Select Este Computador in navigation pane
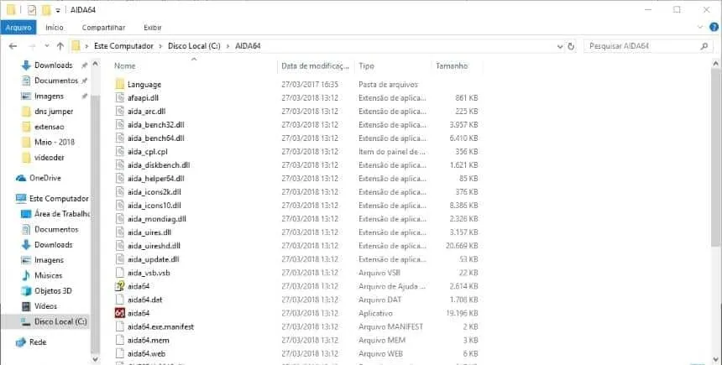 coord(59,199)
